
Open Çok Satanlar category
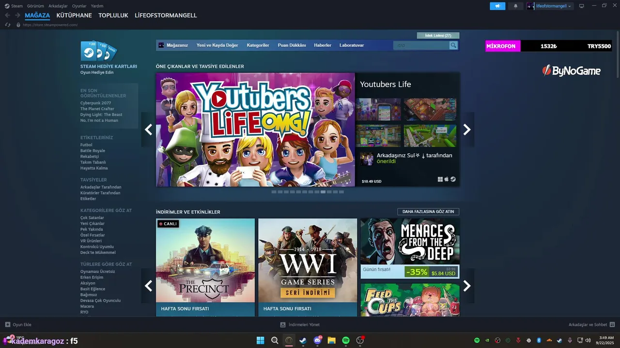pos(92,217)
